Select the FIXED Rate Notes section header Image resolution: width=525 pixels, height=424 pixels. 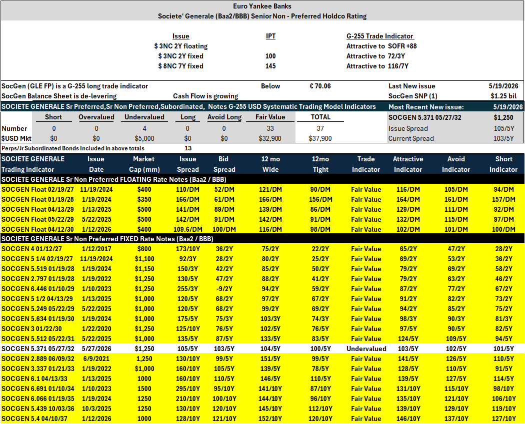(107, 239)
